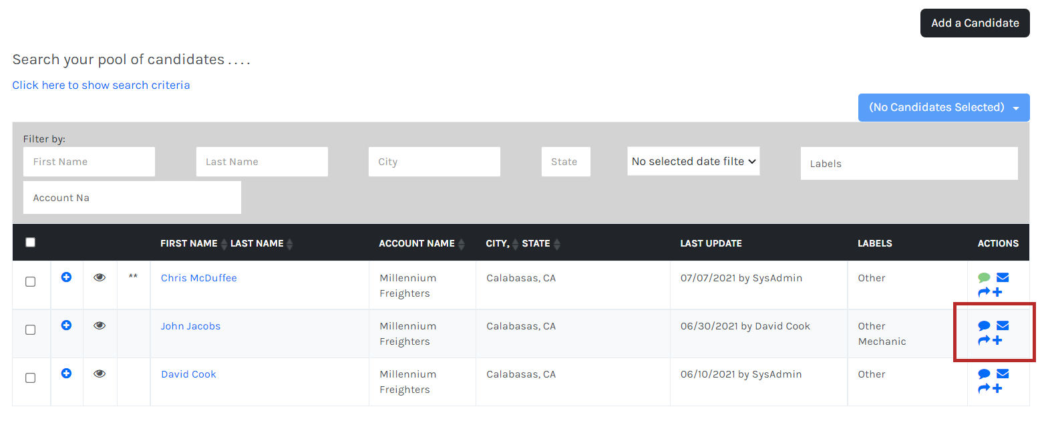Click the eye icon in David Cook's row

[x=100, y=374]
